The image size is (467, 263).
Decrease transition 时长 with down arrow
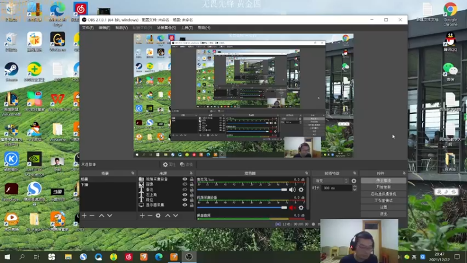click(x=355, y=189)
